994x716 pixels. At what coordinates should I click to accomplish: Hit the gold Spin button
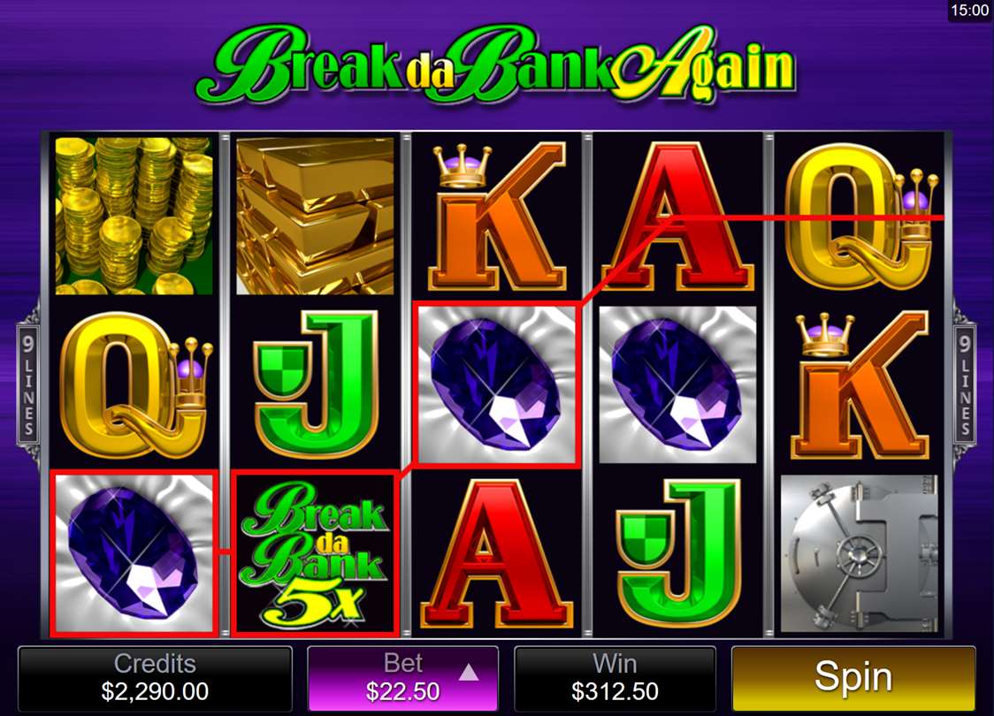pyautogui.click(x=853, y=678)
